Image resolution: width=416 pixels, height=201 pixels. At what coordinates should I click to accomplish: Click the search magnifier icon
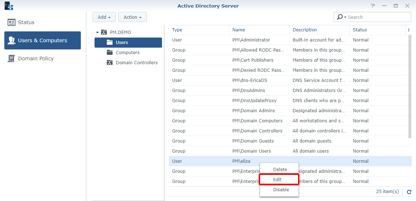click(340, 17)
